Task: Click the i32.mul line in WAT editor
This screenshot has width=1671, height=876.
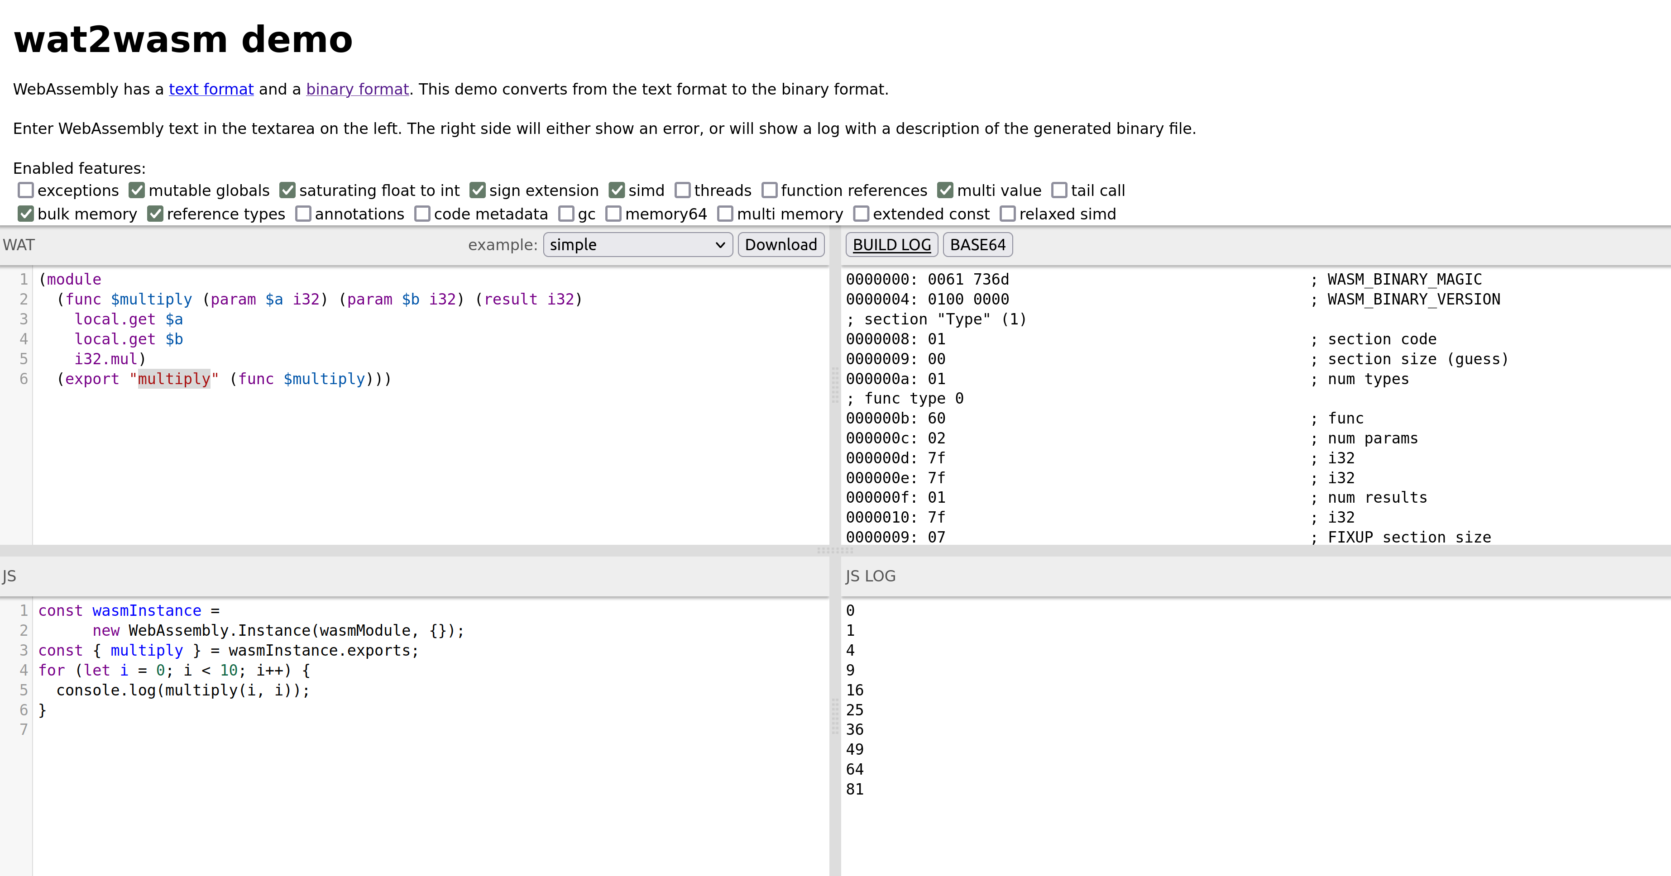Action: 110,358
